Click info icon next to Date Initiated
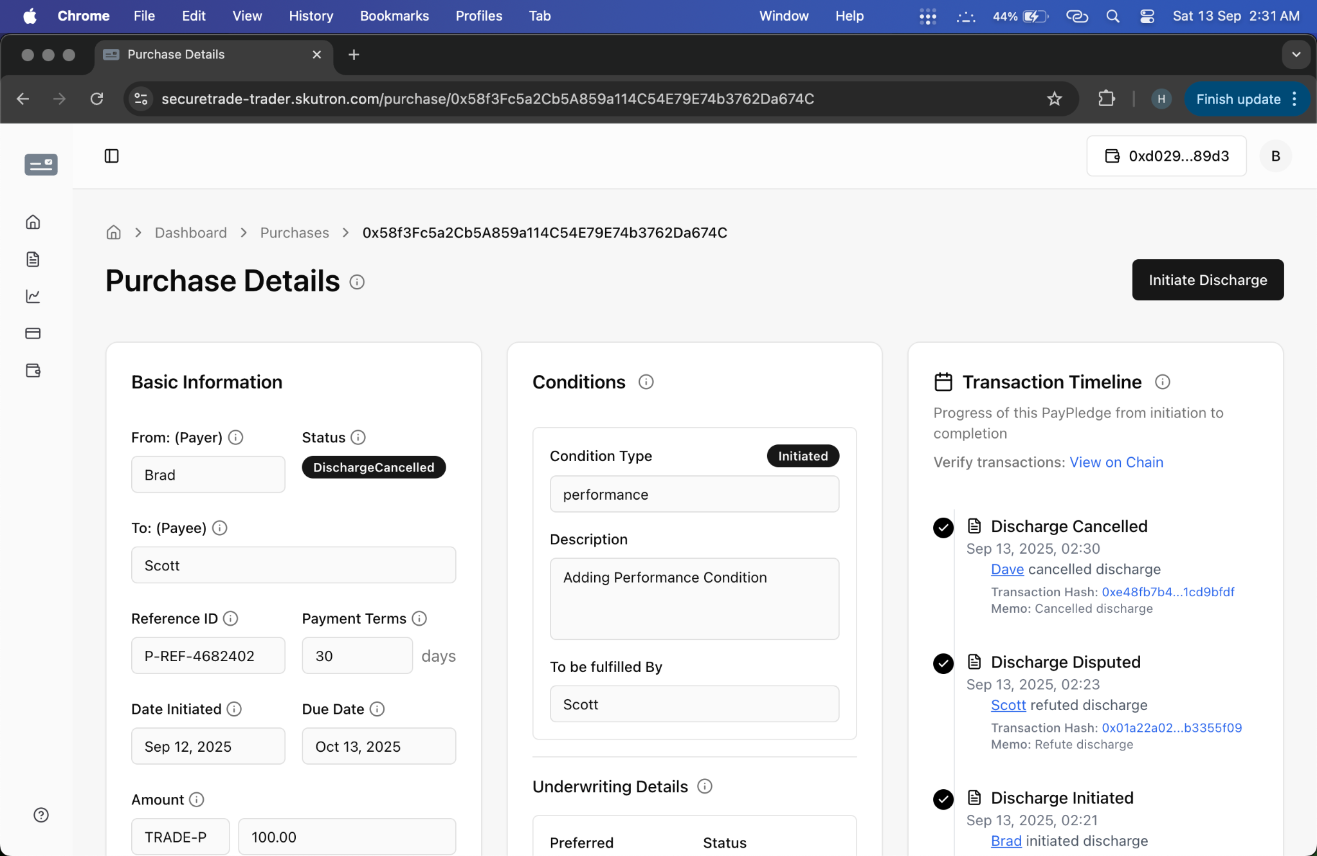Image resolution: width=1317 pixels, height=856 pixels. [234, 709]
